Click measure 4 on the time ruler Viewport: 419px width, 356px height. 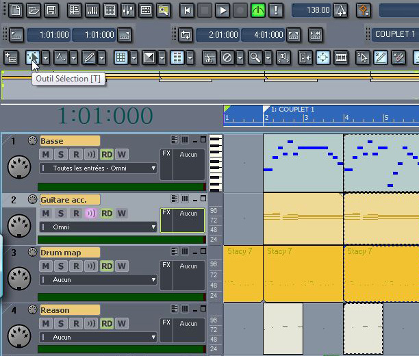point(346,118)
